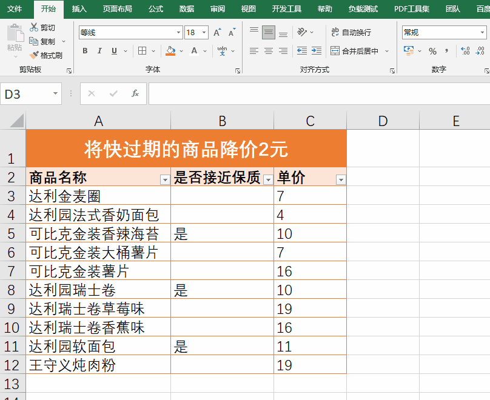Switch to the 视图 tab
490x400 pixels.
[x=249, y=8]
